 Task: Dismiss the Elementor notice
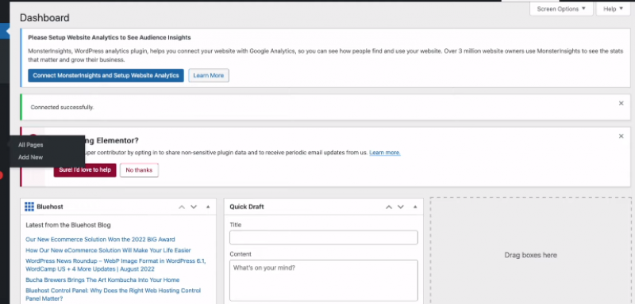pyautogui.click(x=621, y=136)
